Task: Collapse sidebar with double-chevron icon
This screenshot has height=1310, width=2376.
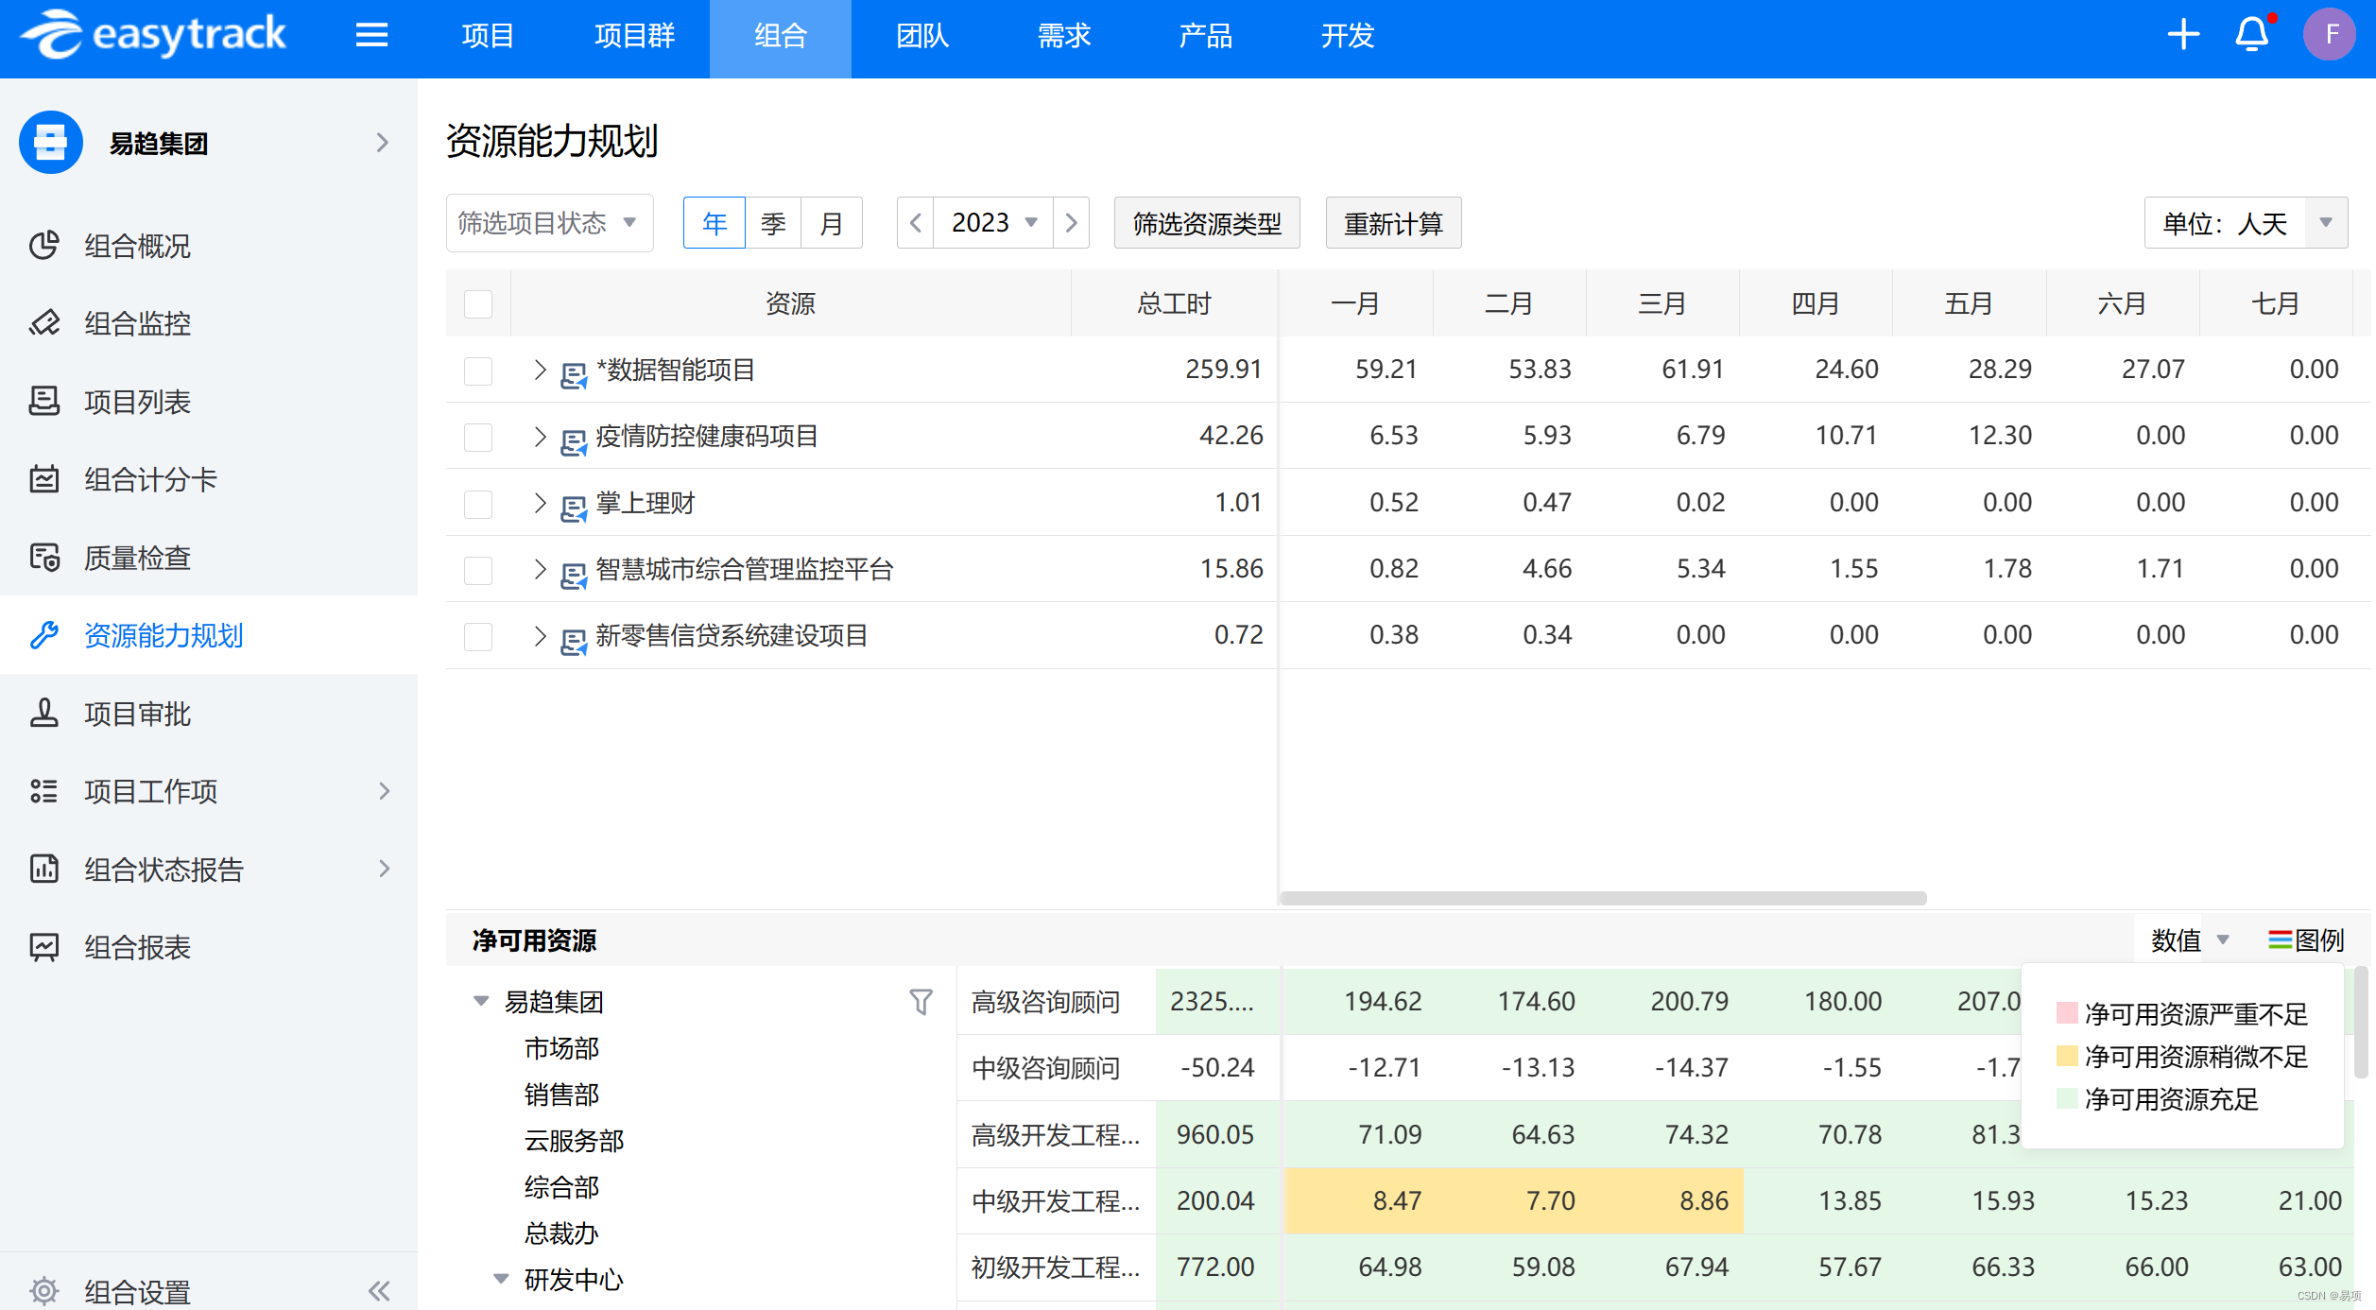Action: 379,1291
